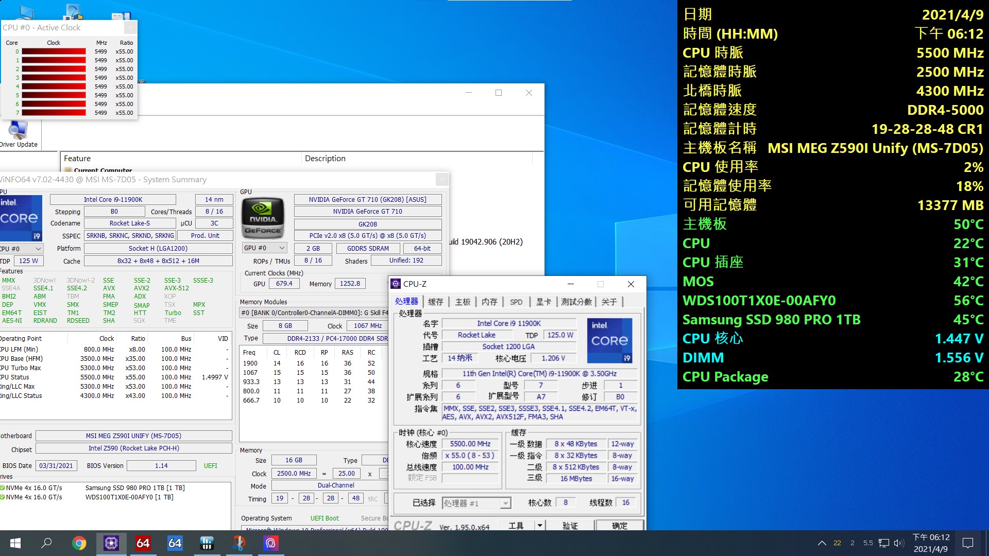The height and width of the screenshot is (556, 989).
Task: Click the MSI MEG Z590I UNIFY motherboard field
Action: tap(133, 436)
